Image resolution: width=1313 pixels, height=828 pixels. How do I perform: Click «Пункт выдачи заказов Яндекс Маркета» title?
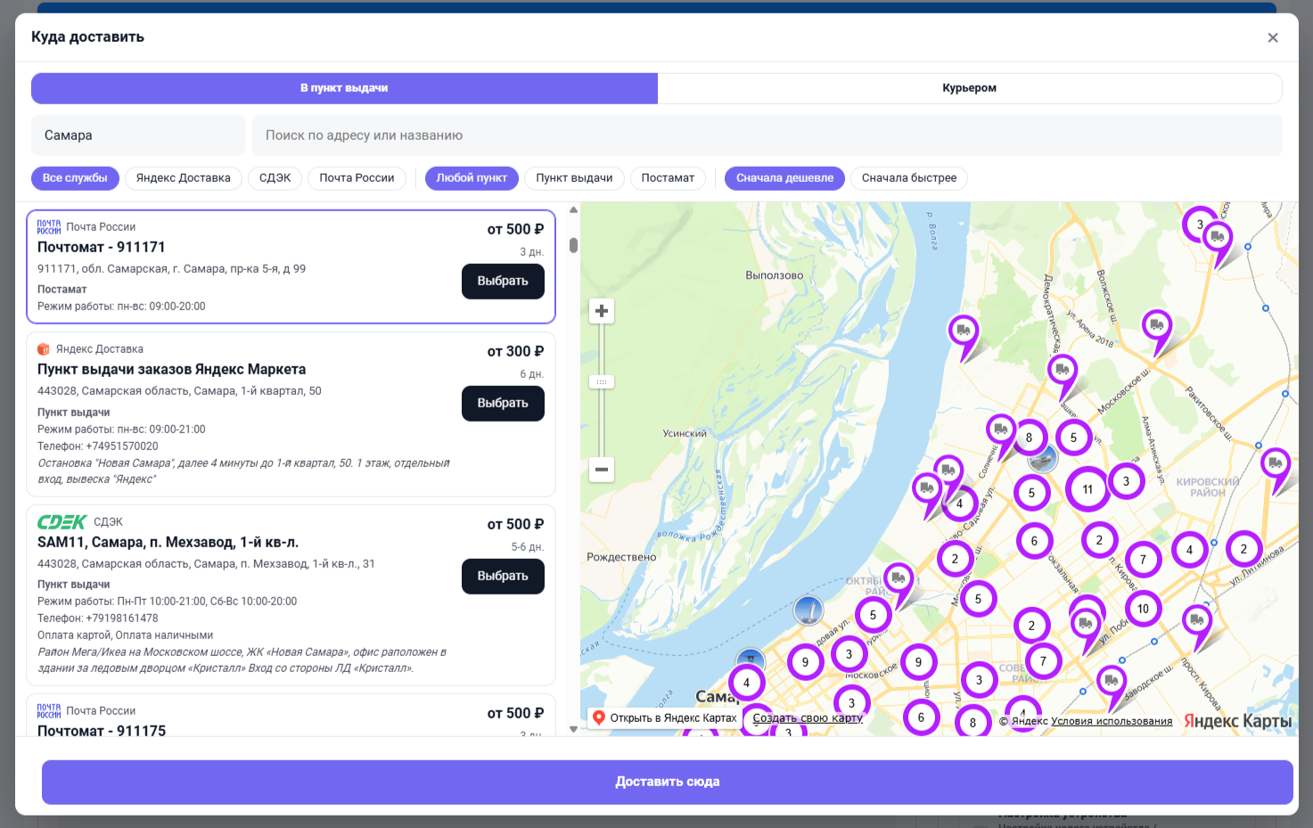pyautogui.click(x=172, y=370)
